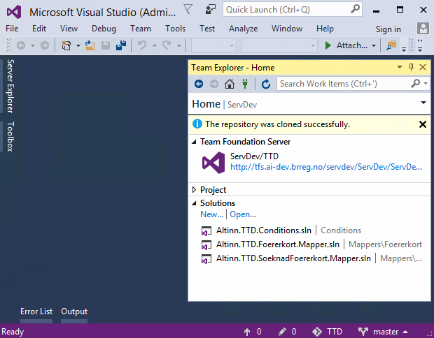Open the Home page dropdown arrow
434x338 pixels.
click(x=423, y=103)
